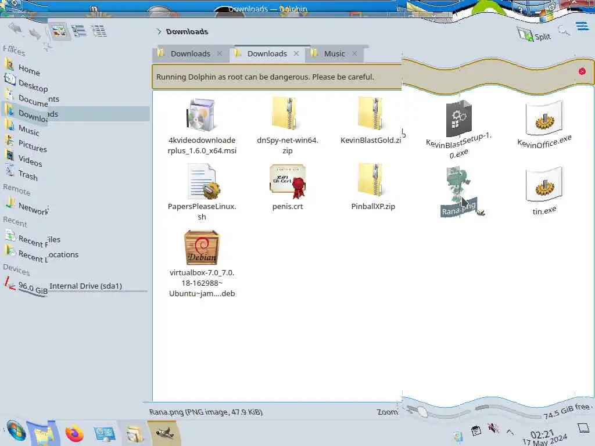Click the KevinOffice.exe file name
Image resolution: width=595 pixels, height=446 pixels.
click(544, 142)
